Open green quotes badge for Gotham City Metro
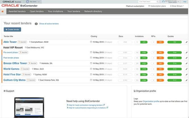The image size is (189, 118). point(175,80)
